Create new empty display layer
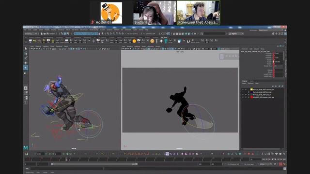310x174 pixels. coord(279,86)
